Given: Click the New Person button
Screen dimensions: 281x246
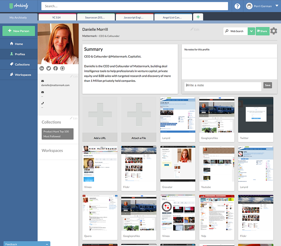Looking at the screenshot, I should [19, 31].
